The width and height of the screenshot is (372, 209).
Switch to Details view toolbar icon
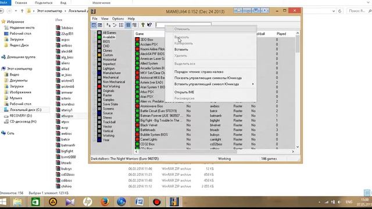click(x=128, y=25)
